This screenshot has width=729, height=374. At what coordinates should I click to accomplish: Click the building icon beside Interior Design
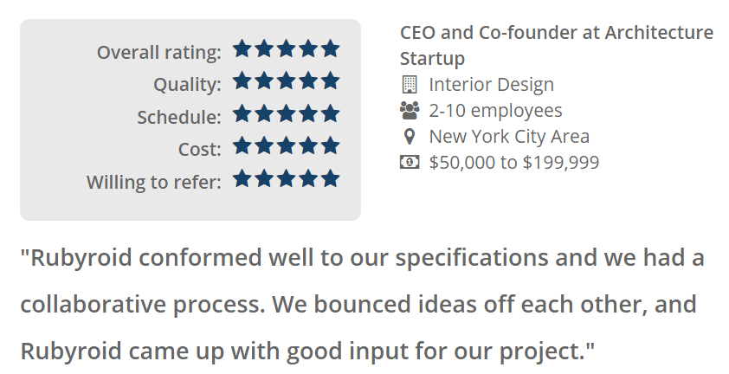410,85
